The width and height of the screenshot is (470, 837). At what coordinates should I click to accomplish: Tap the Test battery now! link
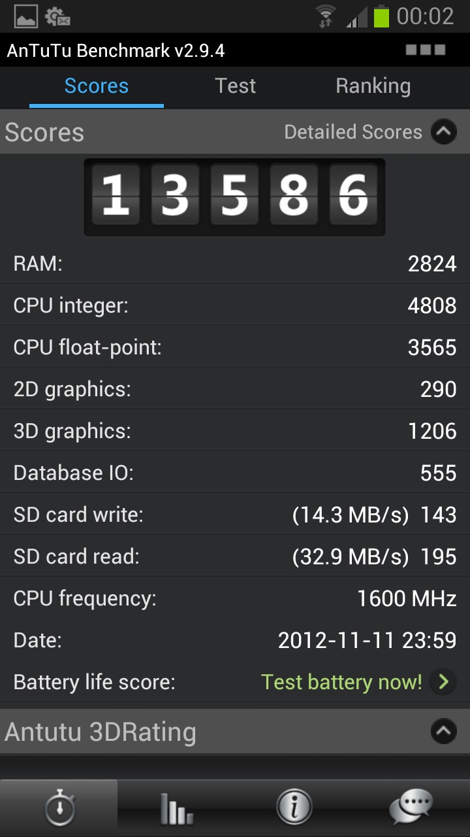341,682
